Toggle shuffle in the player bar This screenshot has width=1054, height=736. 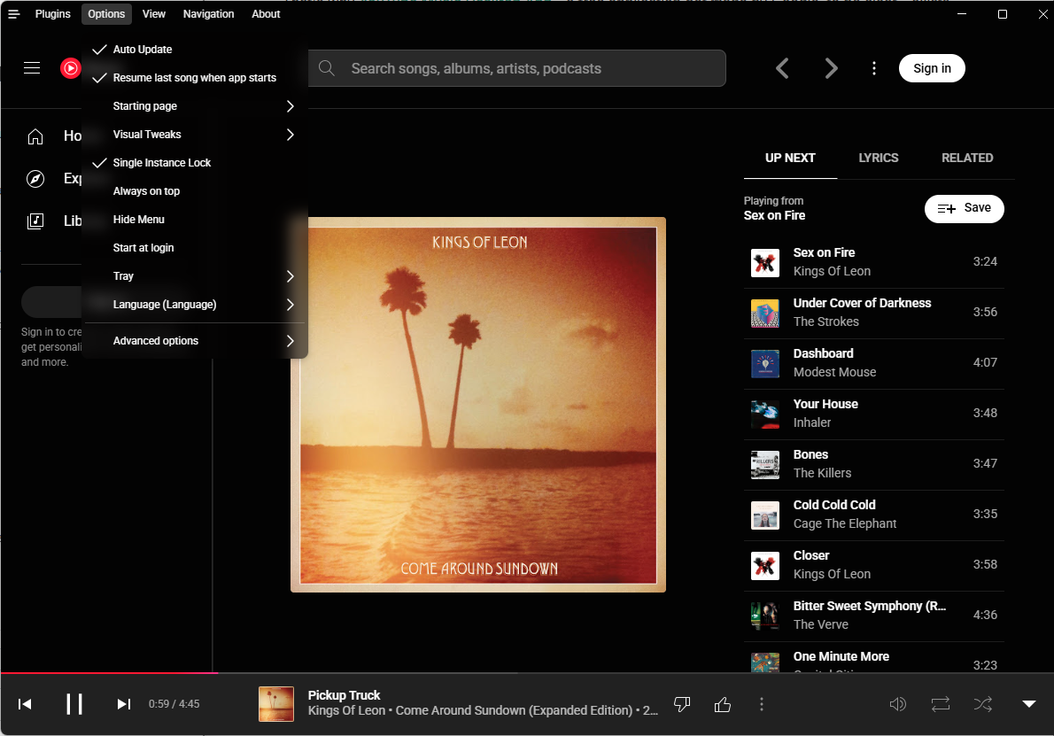(x=982, y=704)
